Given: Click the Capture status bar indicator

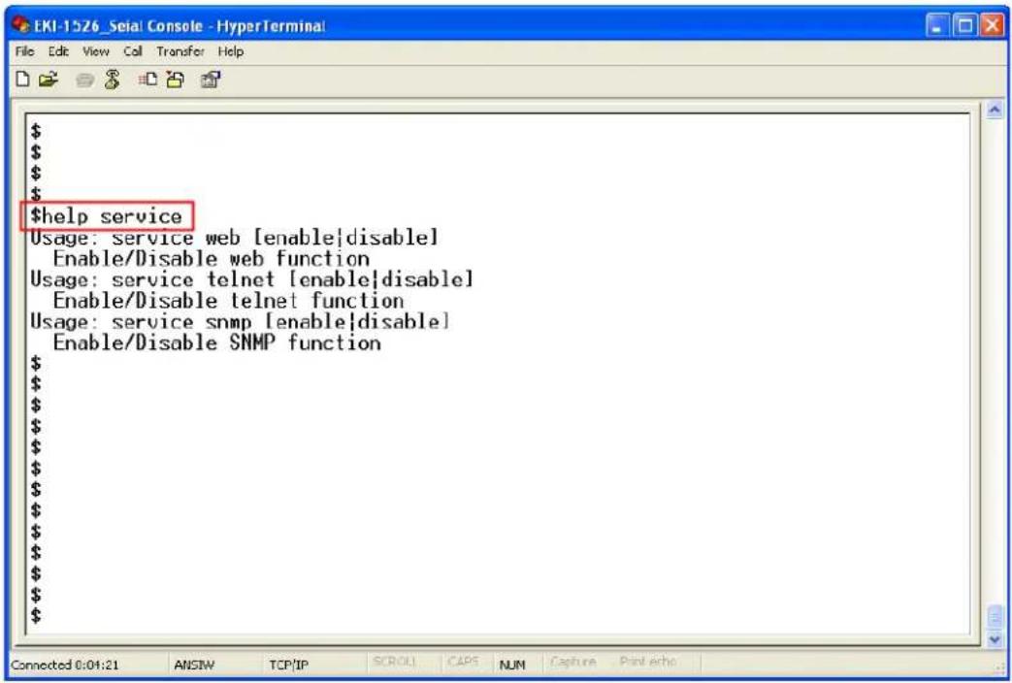Looking at the screenshot, I should pyautogui.click(x=572, y=663).
